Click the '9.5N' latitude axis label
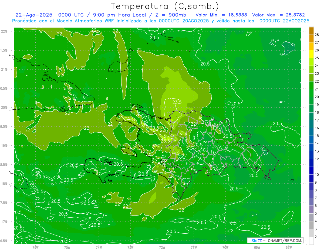The height and width of the screenshot is (251, 324). (4, 126)
